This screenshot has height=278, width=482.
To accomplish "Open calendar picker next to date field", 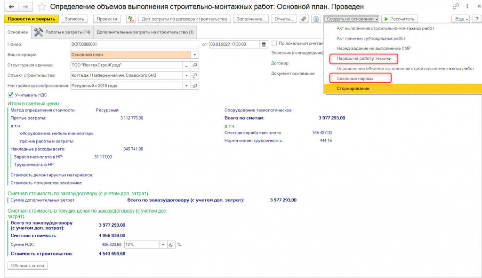I will [264, 44].
